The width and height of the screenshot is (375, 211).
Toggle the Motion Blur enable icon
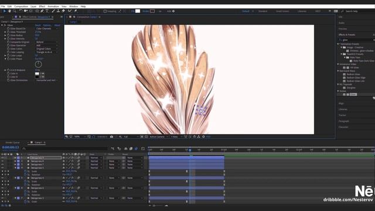(x=136, y=148)
